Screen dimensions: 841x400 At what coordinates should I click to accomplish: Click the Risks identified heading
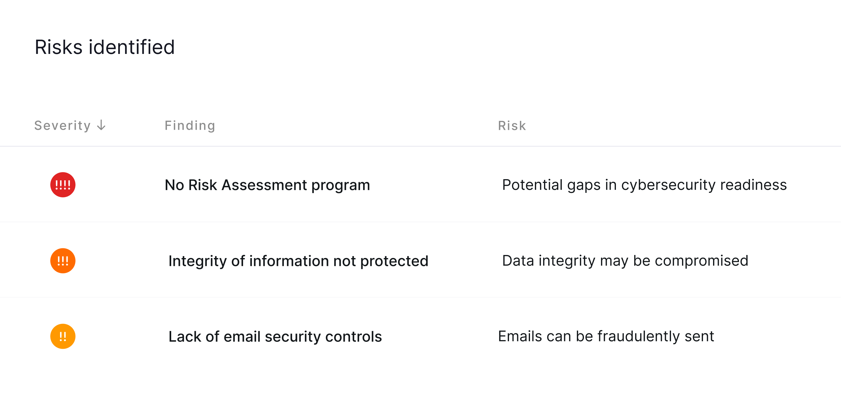[x=105, y=47]
